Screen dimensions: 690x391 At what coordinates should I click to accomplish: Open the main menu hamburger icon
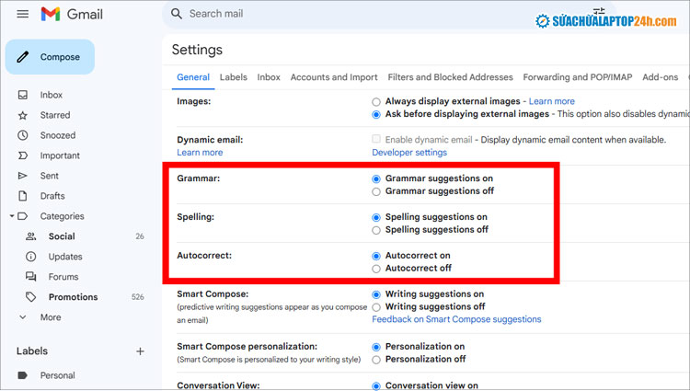(x=22, y=15)
